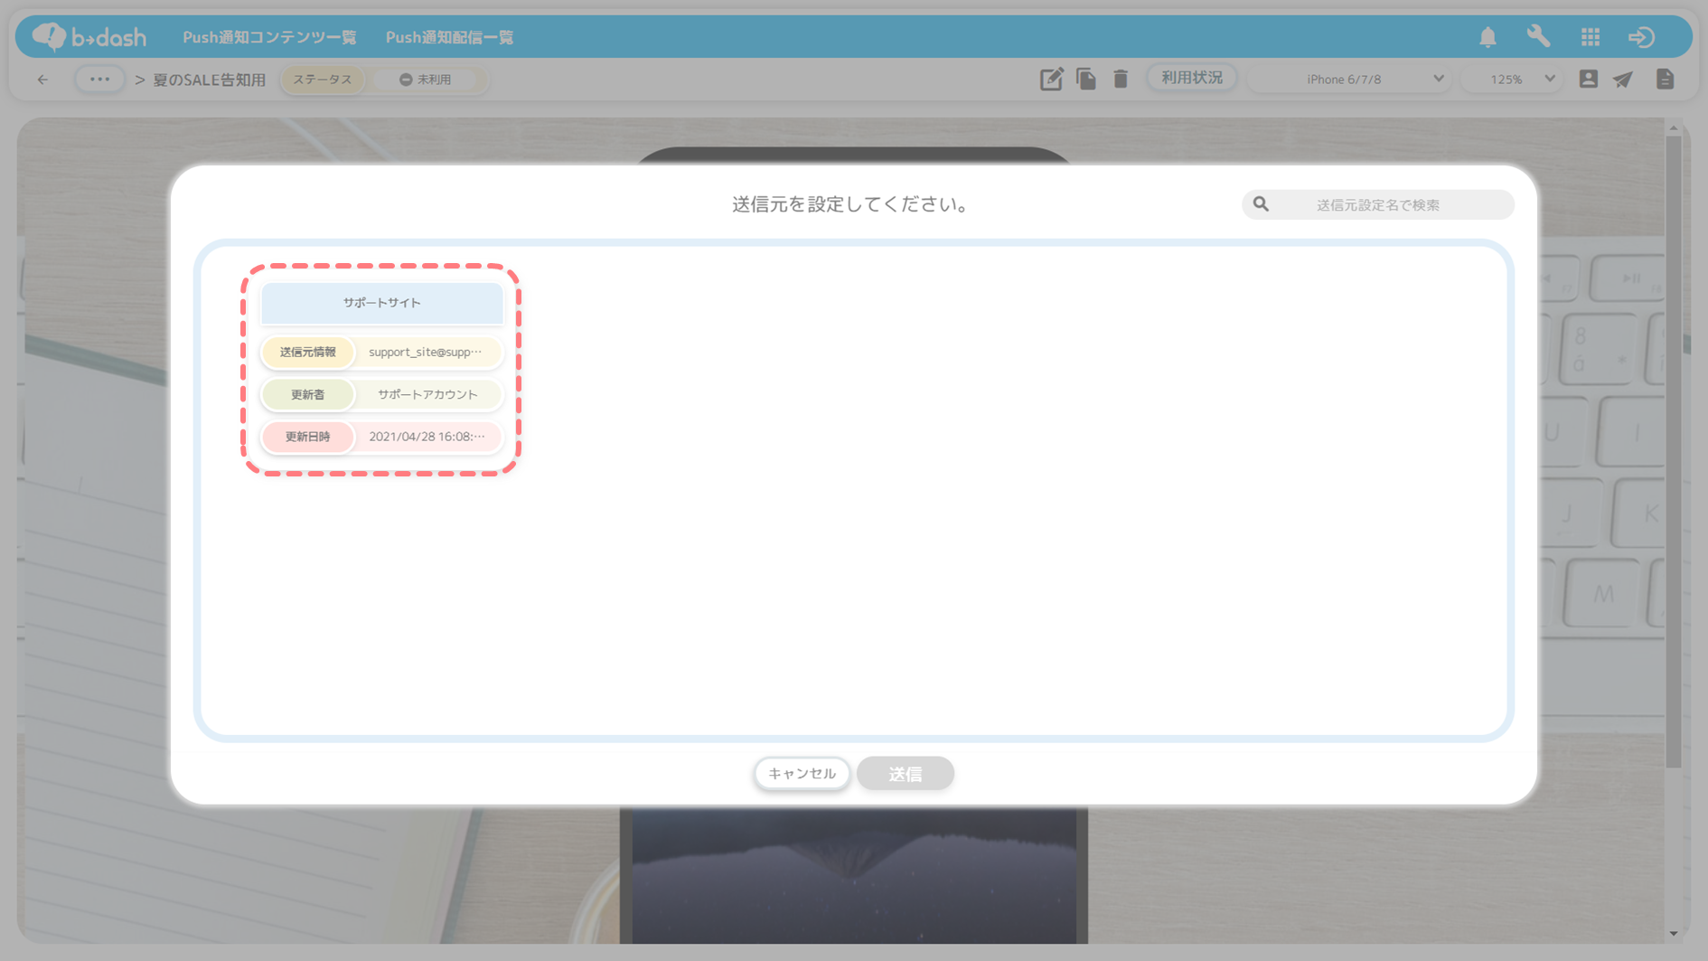The width and height of the screenshot is (1708, 961).
Task: Click the 送信元情報 label
Action: pyautogui.click(x=308, y=352)
